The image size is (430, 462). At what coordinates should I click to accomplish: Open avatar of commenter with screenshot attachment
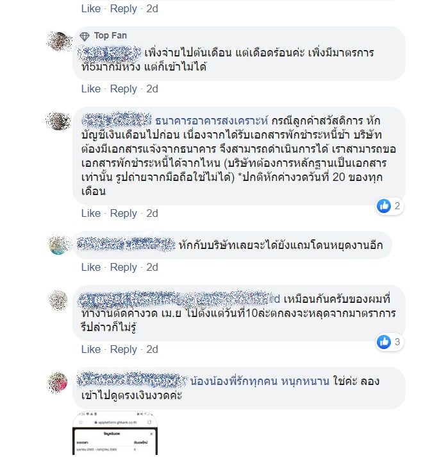coord(58,382)
